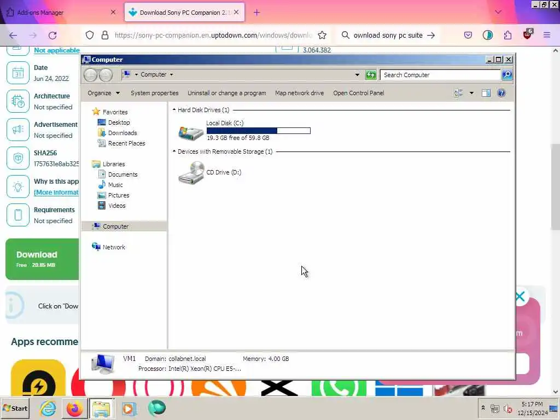The width and height of the screenshot is (560, 420).
Task: Open dropdown arrow after Computer in breadcrumb
Action: coord(171,74)
